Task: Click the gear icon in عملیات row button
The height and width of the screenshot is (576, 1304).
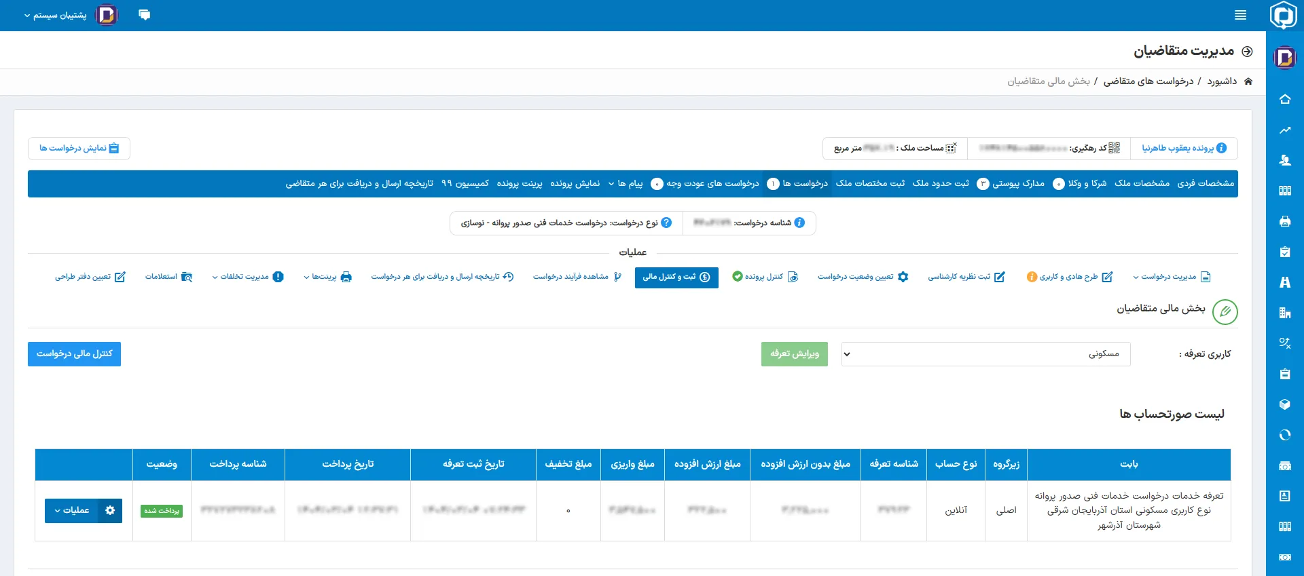Action: [110, 510]
